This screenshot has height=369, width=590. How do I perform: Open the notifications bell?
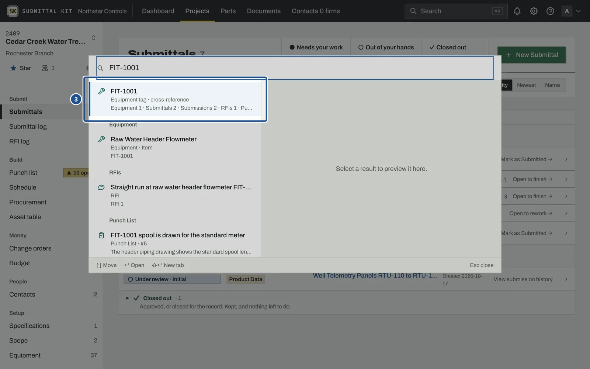click(x=517, y=11)
